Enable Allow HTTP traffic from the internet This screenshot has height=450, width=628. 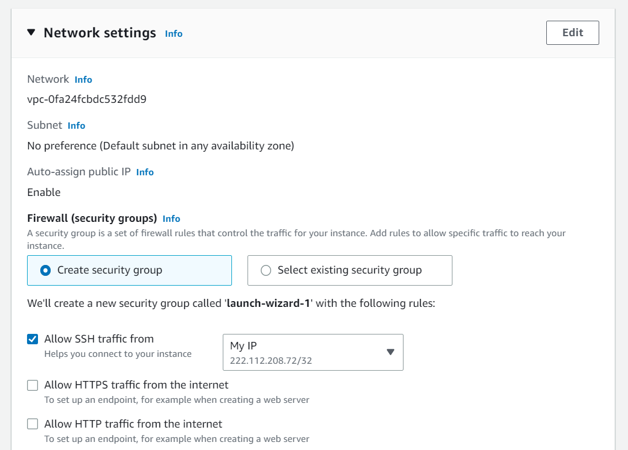coord(33,424)
